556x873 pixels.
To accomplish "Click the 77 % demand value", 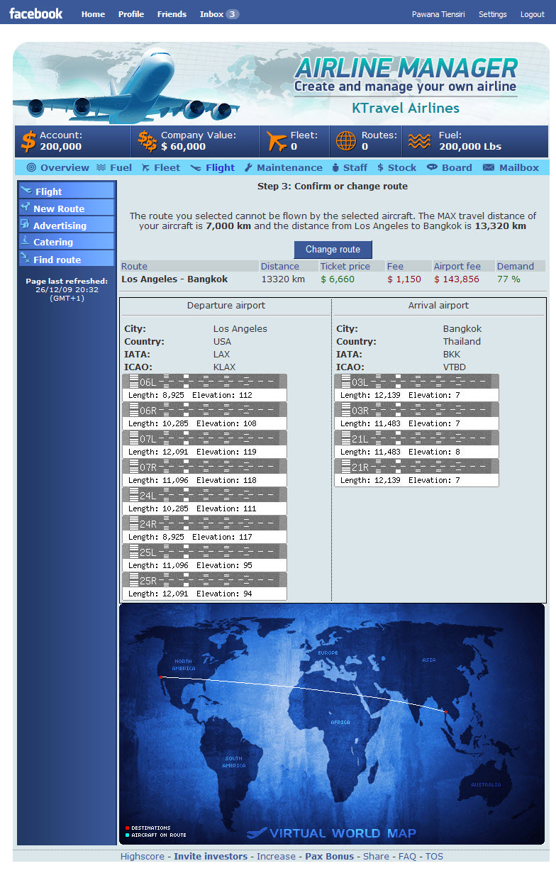I will 508,279.
